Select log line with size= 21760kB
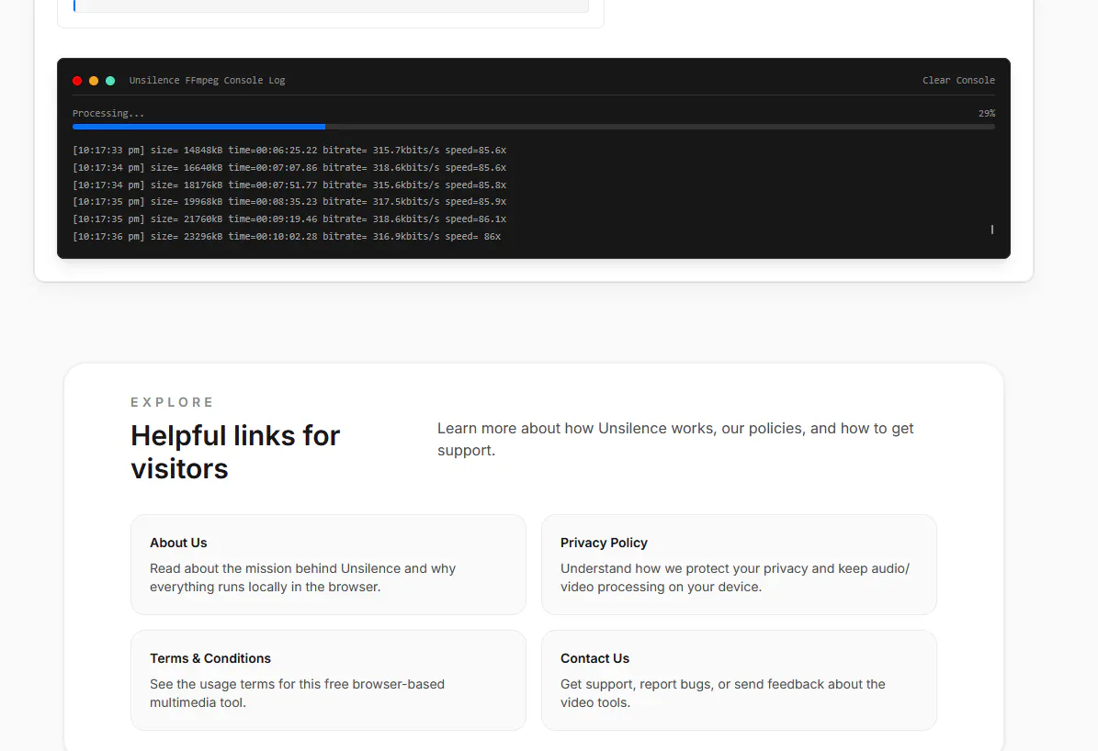Viewport: 1098px width, 751px height. (289, 219)
